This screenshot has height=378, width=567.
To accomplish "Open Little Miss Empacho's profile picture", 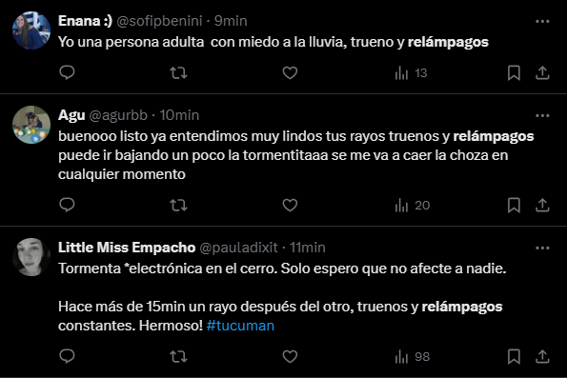I will pyautogui.click(x=31, y=257).
